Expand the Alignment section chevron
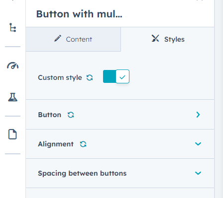 [x=198, y=144]
